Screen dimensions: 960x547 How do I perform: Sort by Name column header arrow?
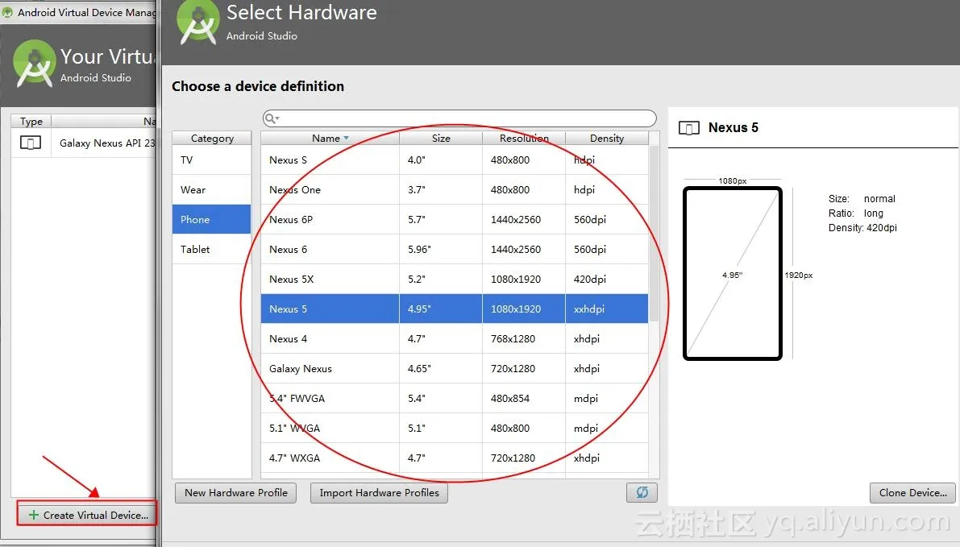click(x=346, y=139)
